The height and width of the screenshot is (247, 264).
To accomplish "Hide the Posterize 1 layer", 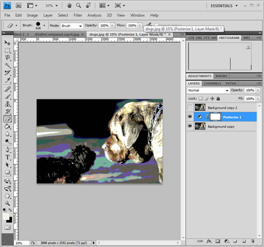I will click(190, 117).
